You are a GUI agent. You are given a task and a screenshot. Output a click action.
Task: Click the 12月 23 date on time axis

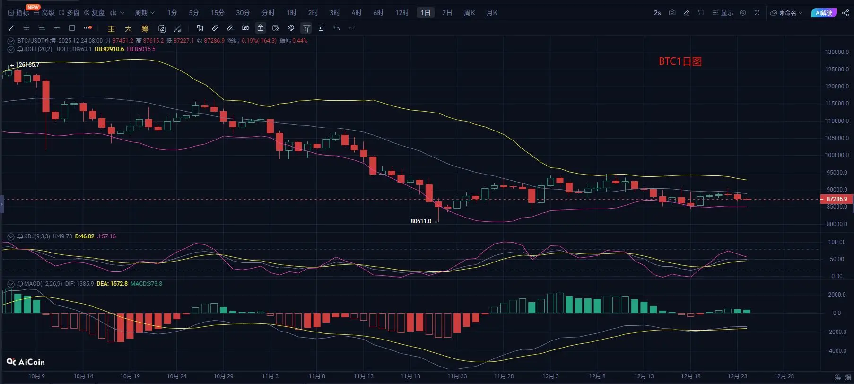click(x=737, y=376)
